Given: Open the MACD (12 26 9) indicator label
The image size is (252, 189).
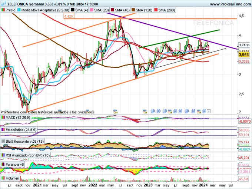Looking at the screenshot, I should pos(18,117).
